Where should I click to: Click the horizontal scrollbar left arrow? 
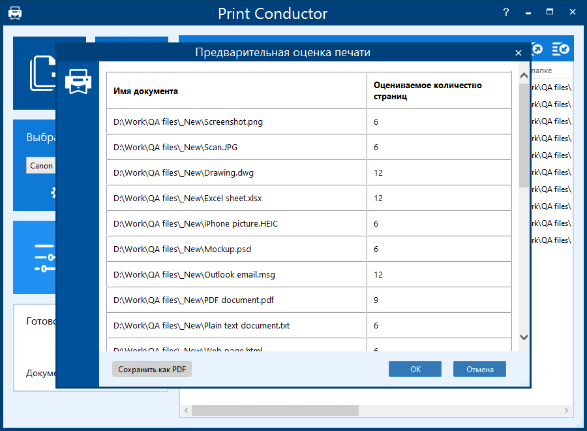(x=186, y=410)
